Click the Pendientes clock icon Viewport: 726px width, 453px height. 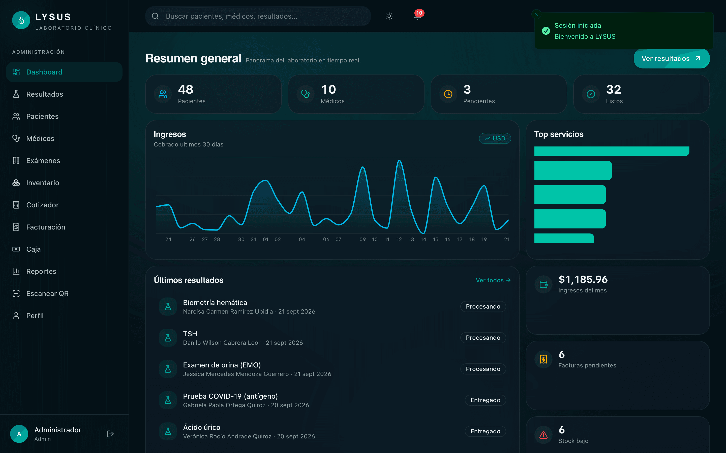point(448,94)
